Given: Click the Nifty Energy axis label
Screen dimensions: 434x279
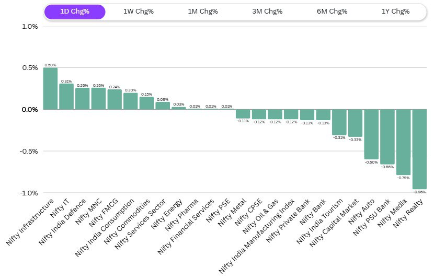Looking at the screenshot, I should [167, 214].
